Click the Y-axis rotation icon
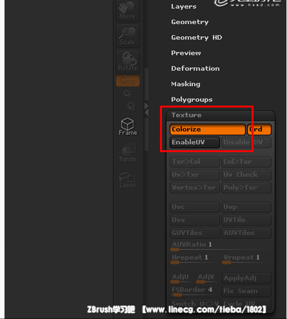The width and height of the screenshot is (287, 319). (x=127, y=94)
